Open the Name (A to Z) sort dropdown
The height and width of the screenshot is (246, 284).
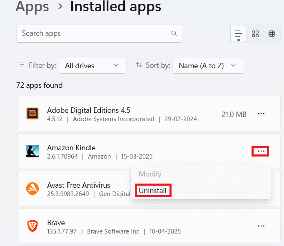[x=208, y=65]
